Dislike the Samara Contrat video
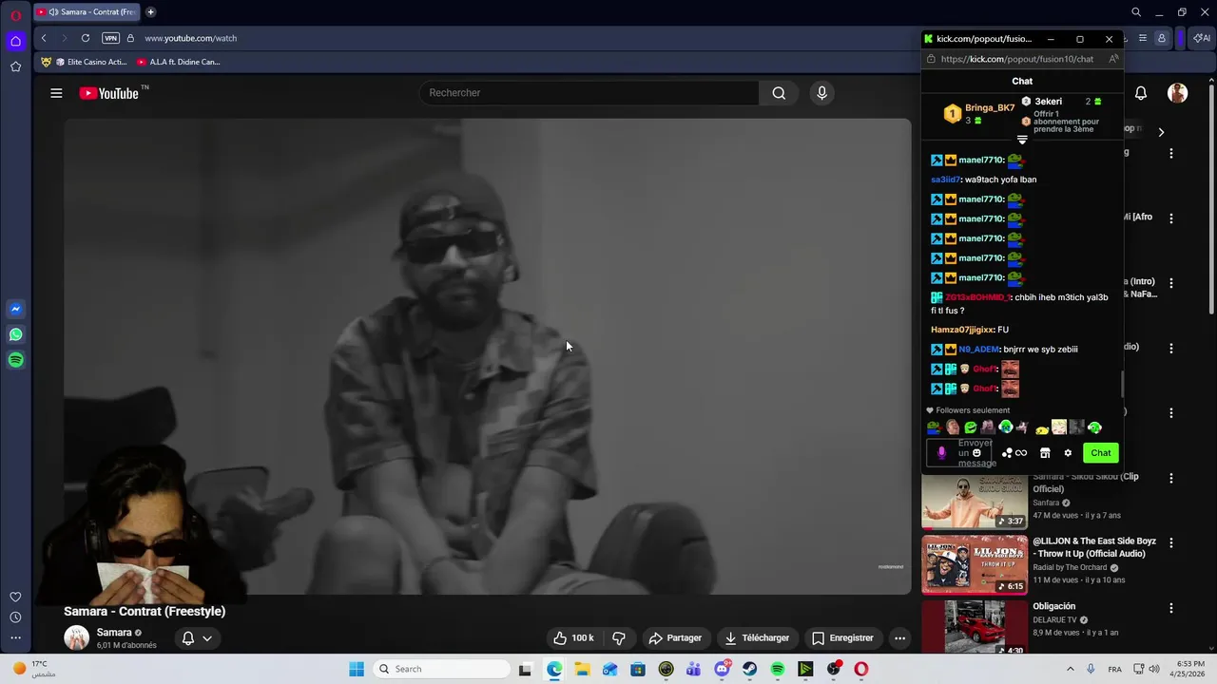This screenshot has height=684, width=1217. 619,638
